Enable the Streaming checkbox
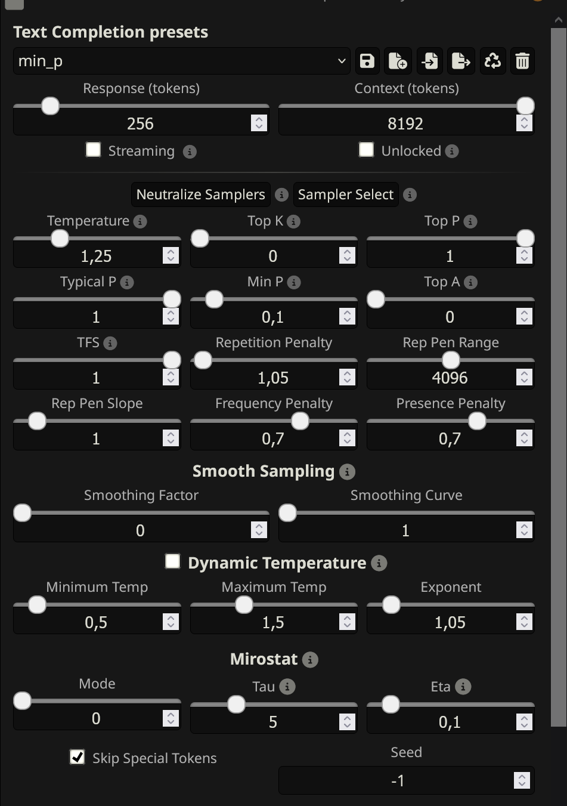Screen dimensions: 567x806 tap(94, 150)
